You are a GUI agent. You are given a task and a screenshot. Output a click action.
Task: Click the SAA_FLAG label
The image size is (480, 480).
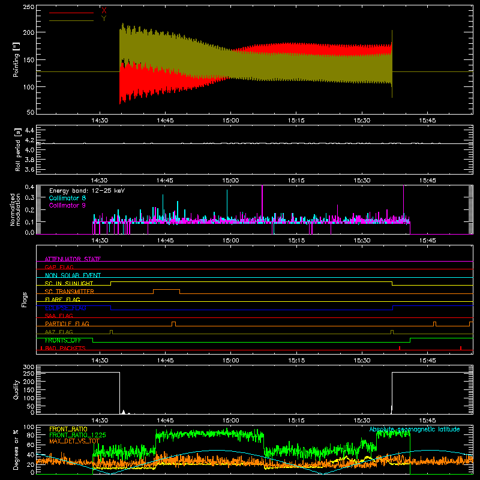pyautogui.click(x=59, y=316)
